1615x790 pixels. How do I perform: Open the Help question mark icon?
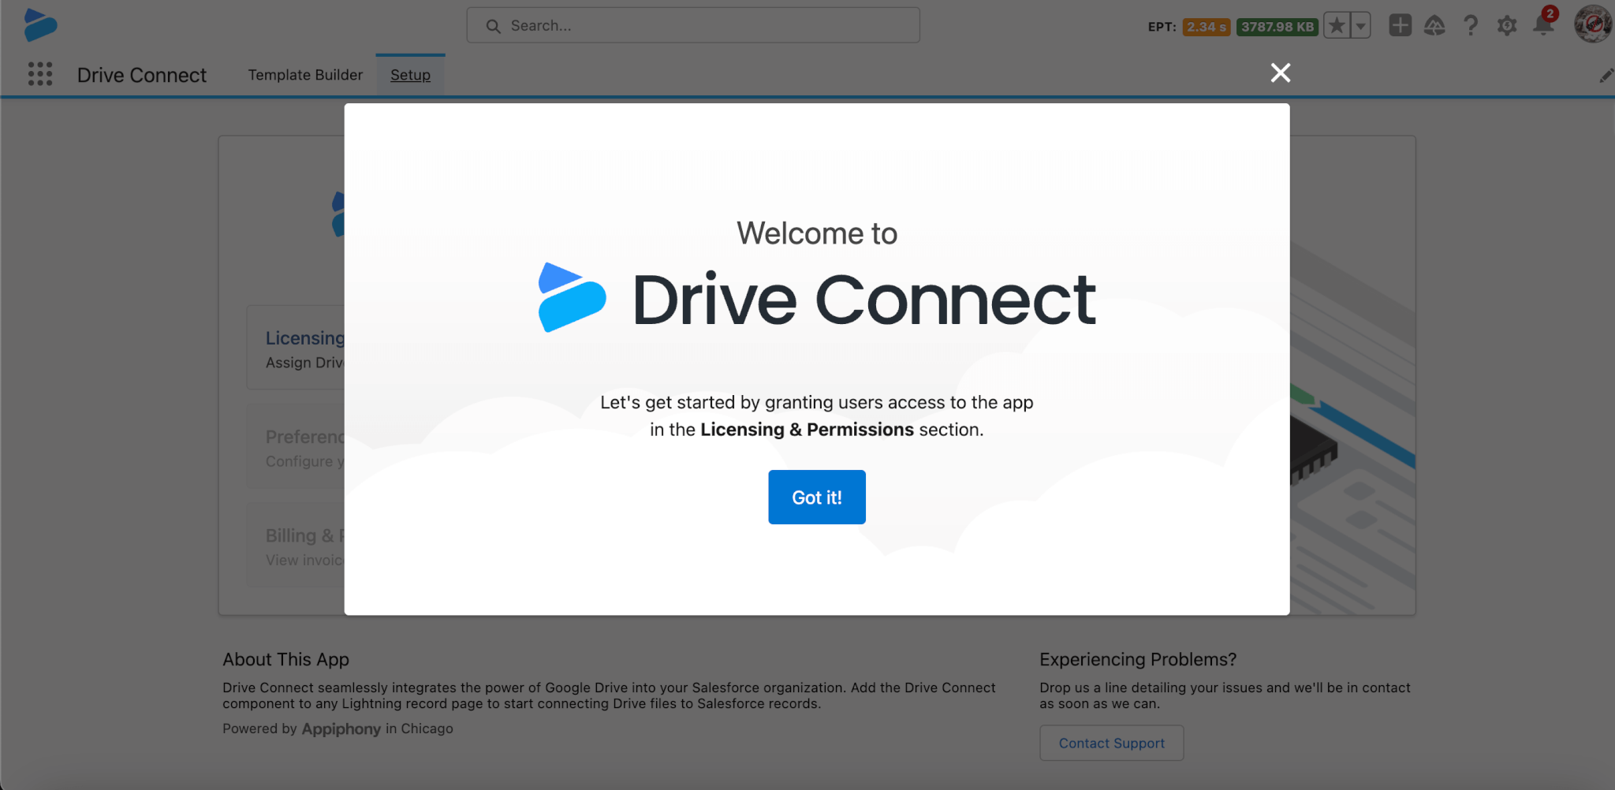pos(1471,26)
